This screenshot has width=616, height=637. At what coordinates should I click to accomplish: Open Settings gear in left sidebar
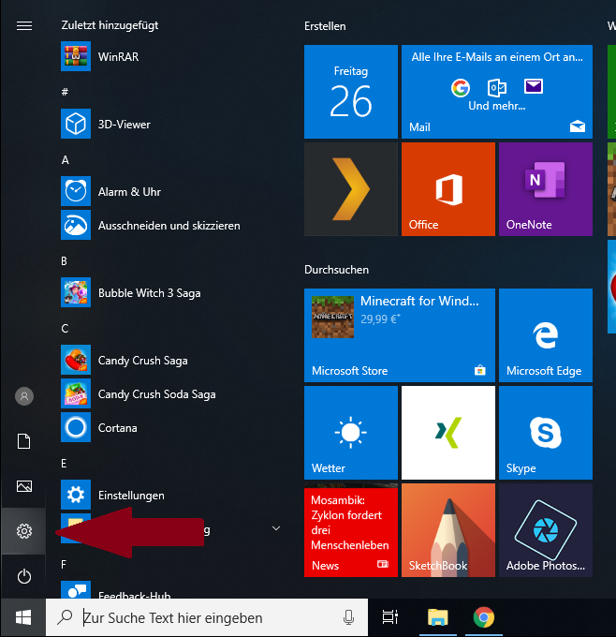coord(24,531)
